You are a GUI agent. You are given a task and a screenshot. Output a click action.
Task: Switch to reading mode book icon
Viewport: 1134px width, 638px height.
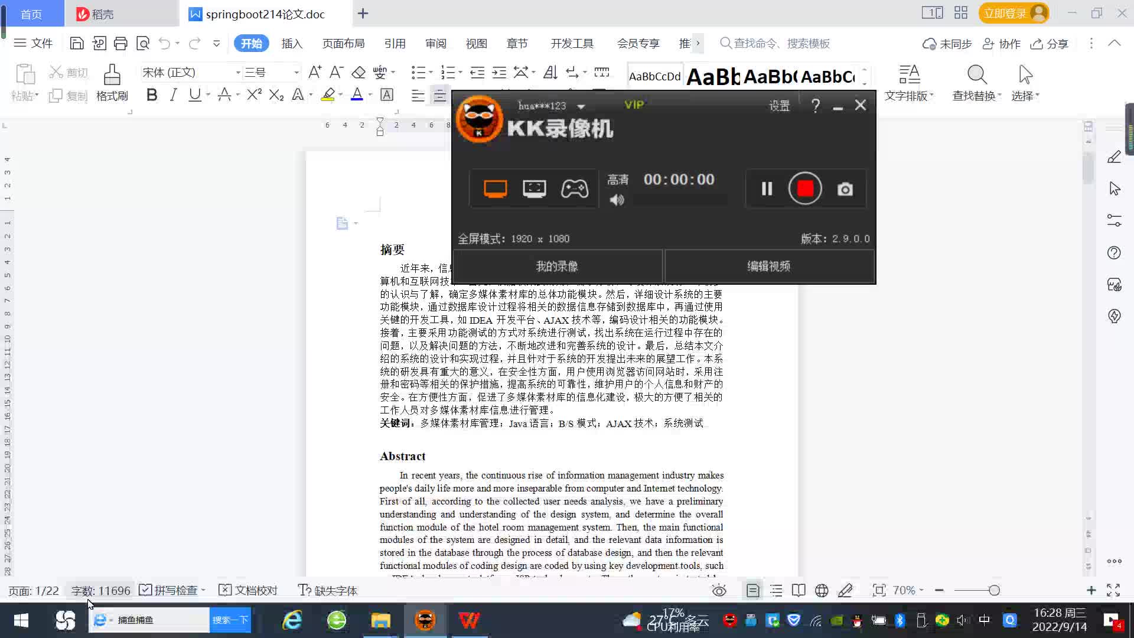(x=799, y=591)
